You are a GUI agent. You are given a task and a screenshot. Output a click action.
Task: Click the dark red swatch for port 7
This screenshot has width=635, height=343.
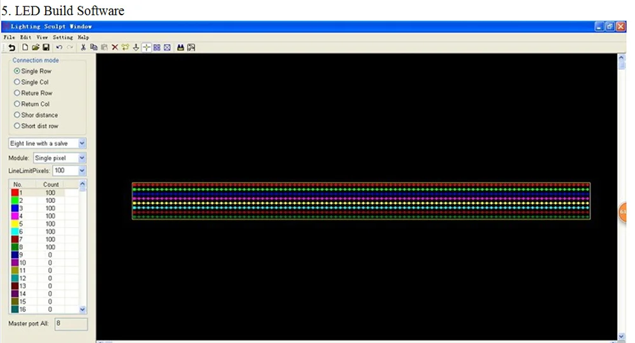pyautogui.click(x=15, y=240)
